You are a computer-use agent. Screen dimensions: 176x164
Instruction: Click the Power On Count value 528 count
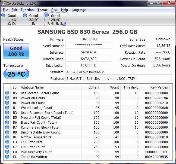(x=159, y=59)
